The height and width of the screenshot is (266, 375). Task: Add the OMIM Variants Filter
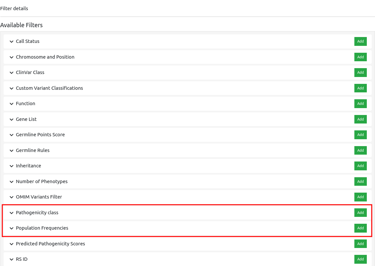360,197
